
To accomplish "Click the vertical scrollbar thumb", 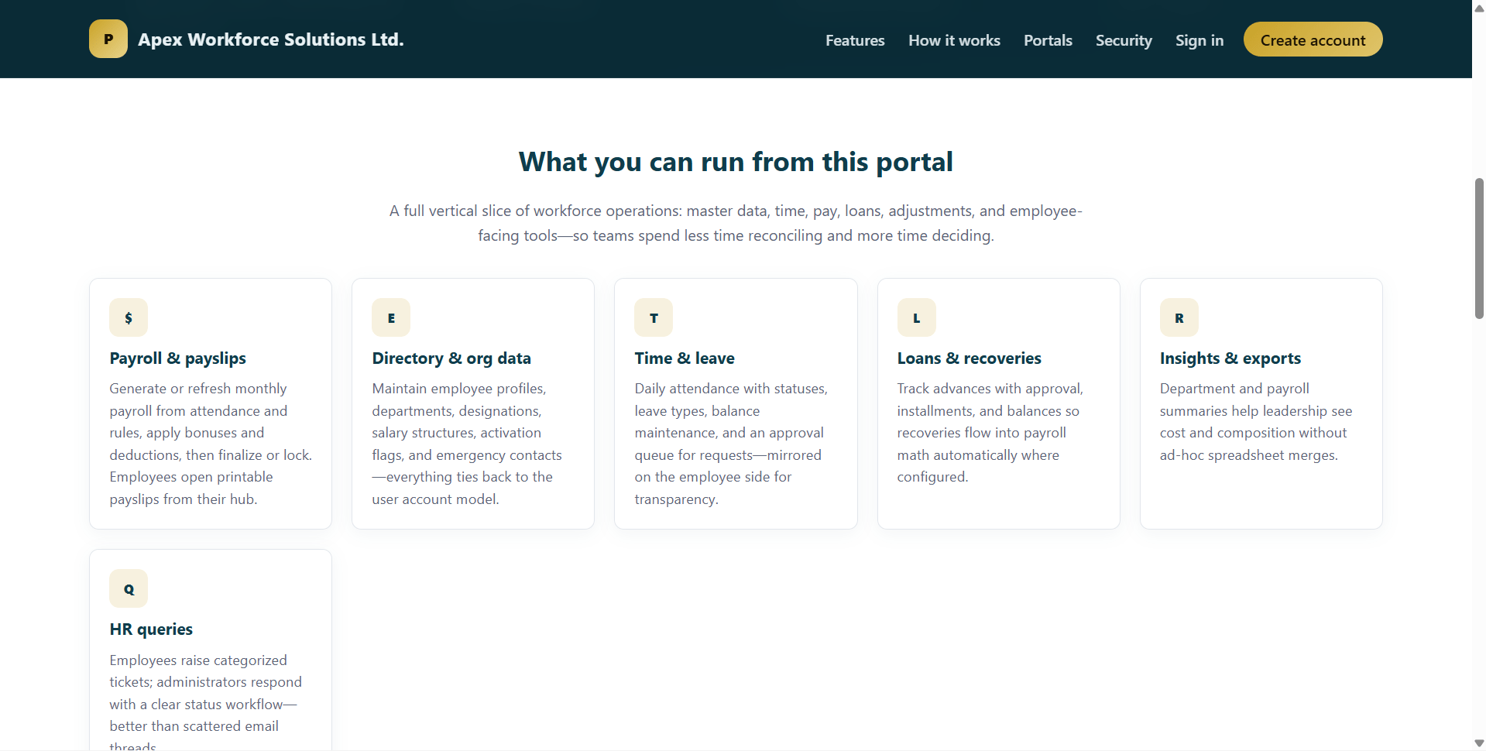I will (x=1479, y=249).
